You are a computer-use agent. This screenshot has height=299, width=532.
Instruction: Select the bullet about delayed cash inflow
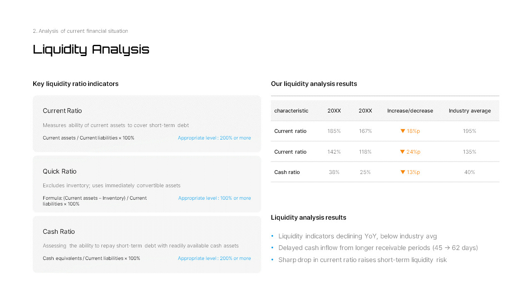378,248
